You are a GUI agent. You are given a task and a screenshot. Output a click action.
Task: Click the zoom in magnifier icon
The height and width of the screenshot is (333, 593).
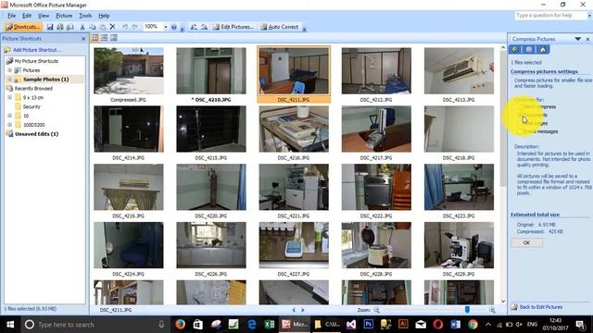click(x=492, y=310)
